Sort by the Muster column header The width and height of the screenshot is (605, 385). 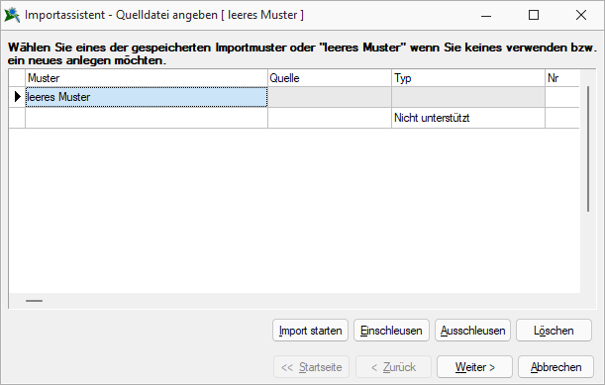pos(147,78)
